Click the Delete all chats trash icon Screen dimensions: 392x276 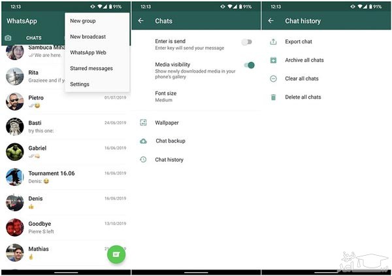273,97
